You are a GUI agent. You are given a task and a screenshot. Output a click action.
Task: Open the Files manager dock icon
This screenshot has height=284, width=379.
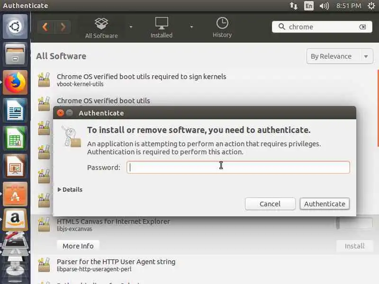click(x=15, y=54)
